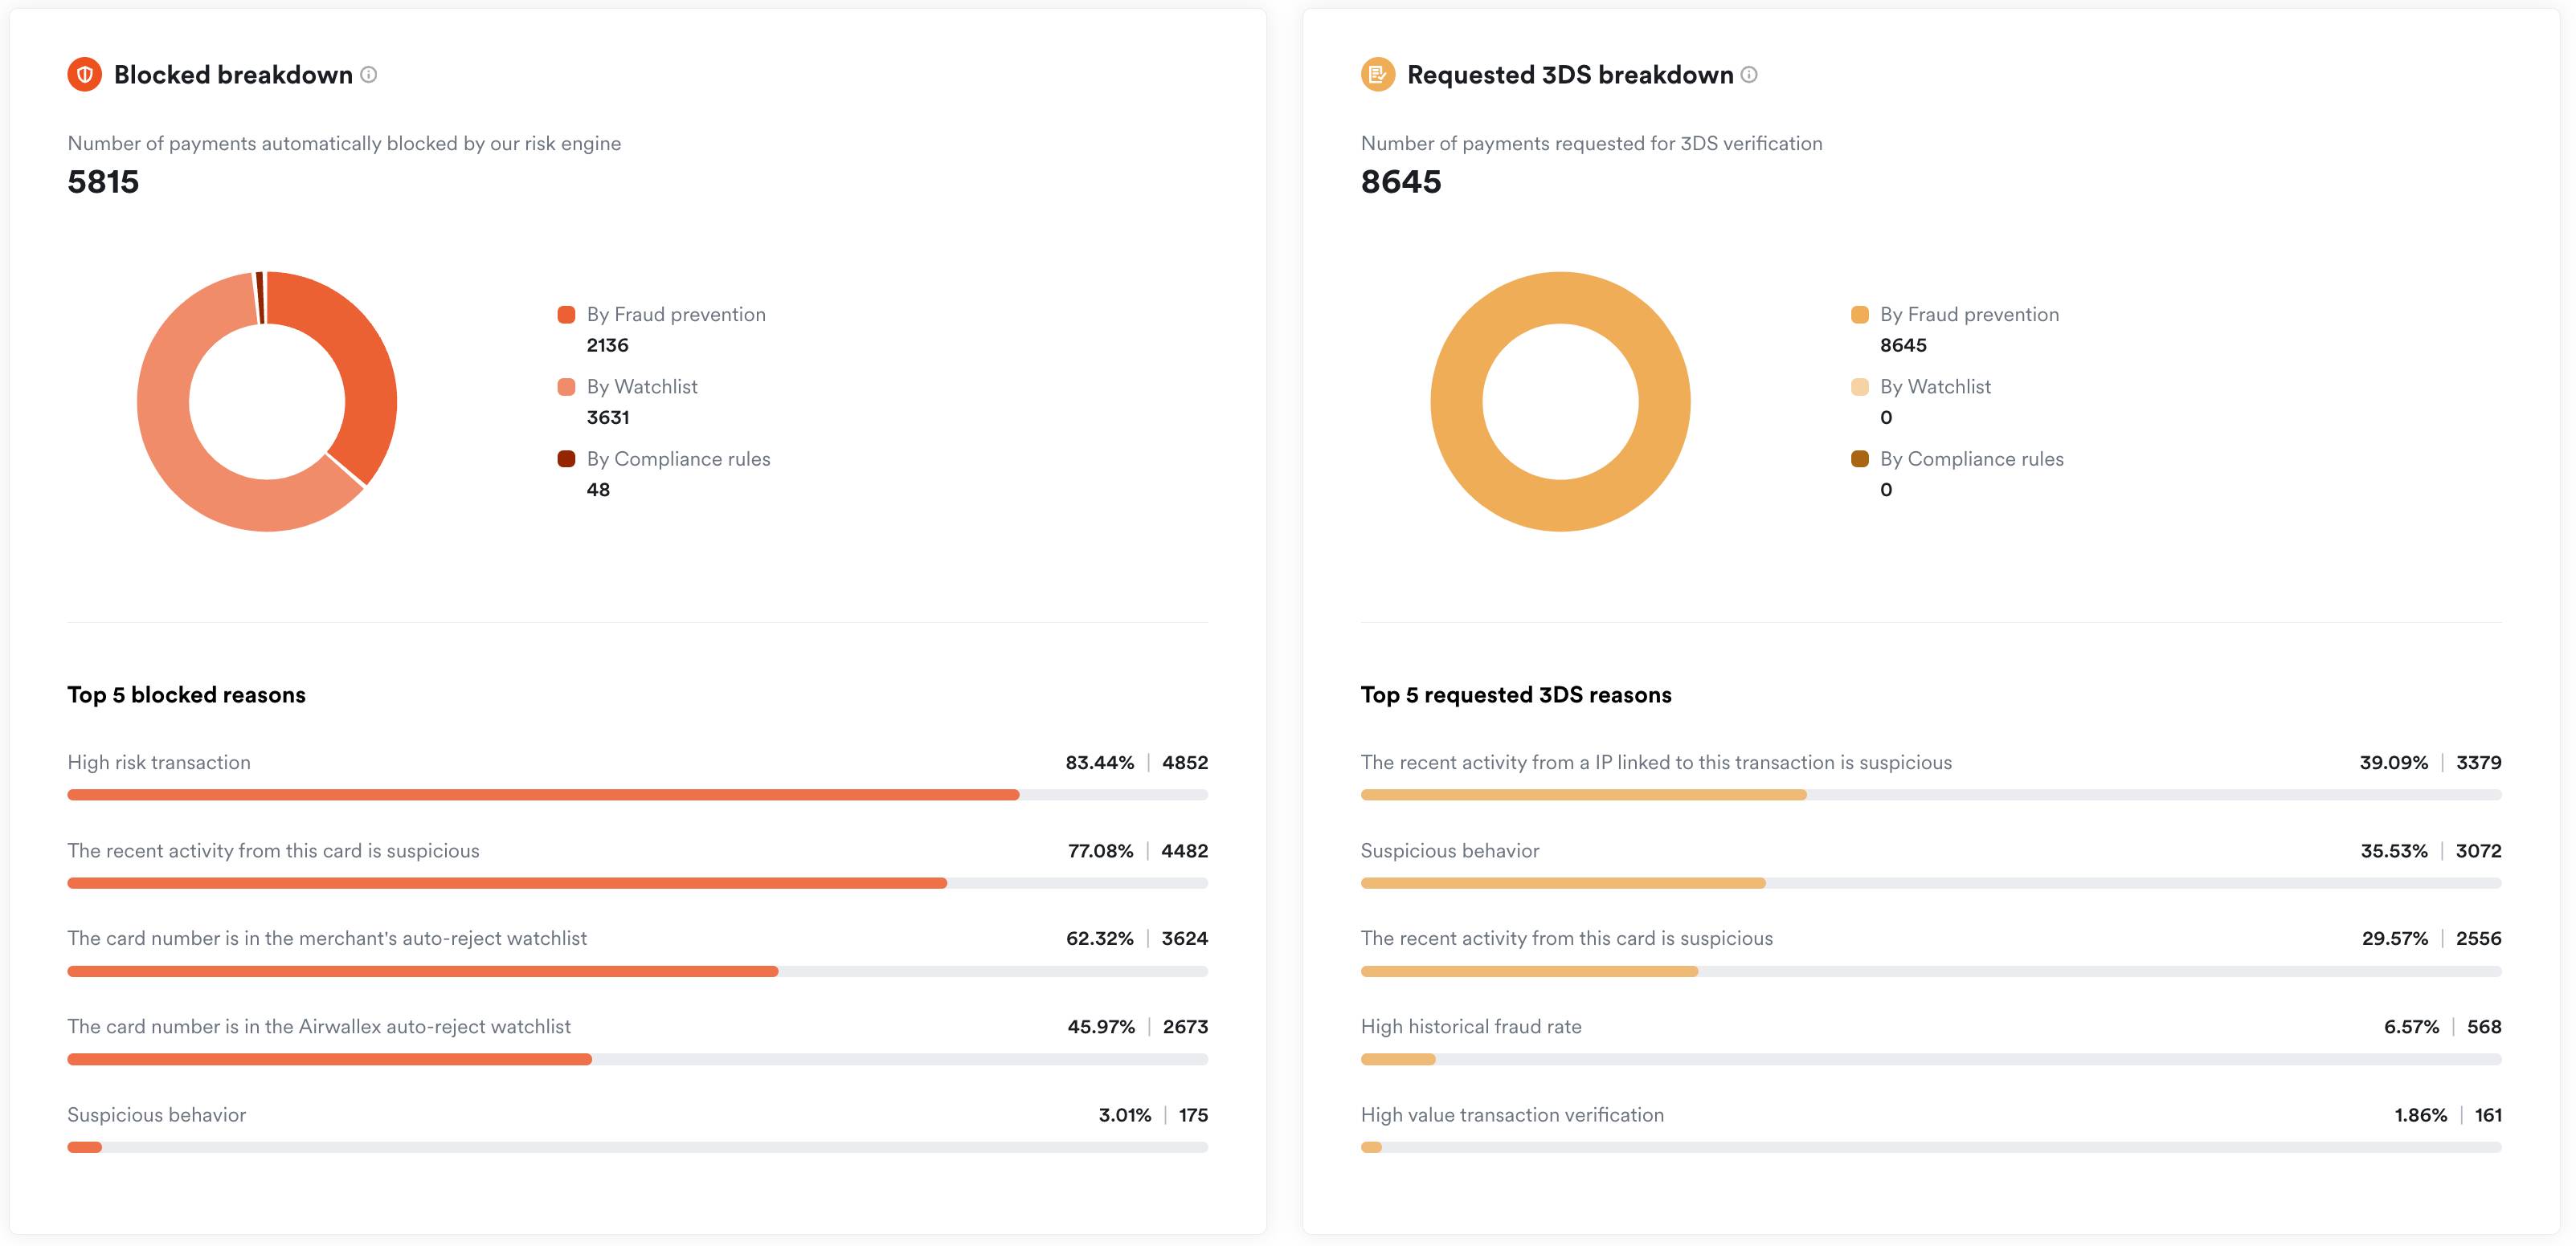Screen dimensions: 2576x1246
Task: Click High value transaction verification label
Action: point(1512,1115)
